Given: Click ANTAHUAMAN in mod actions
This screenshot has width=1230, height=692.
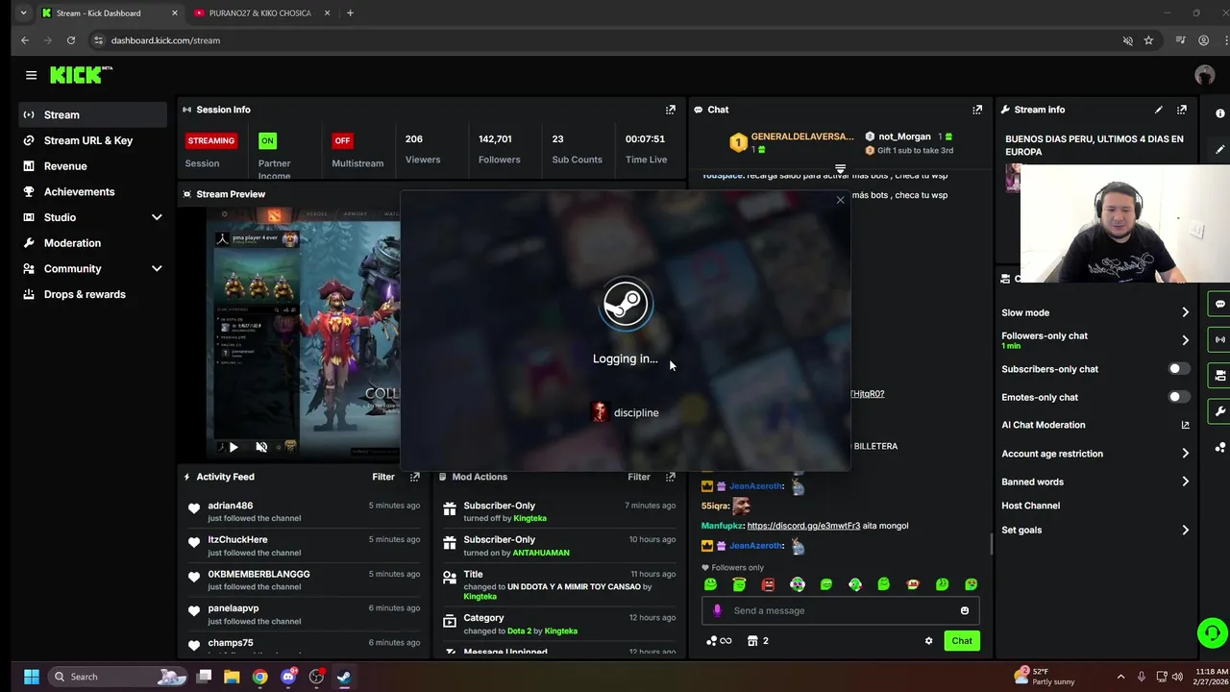Looking at the screenshot, I should (541, 553).
